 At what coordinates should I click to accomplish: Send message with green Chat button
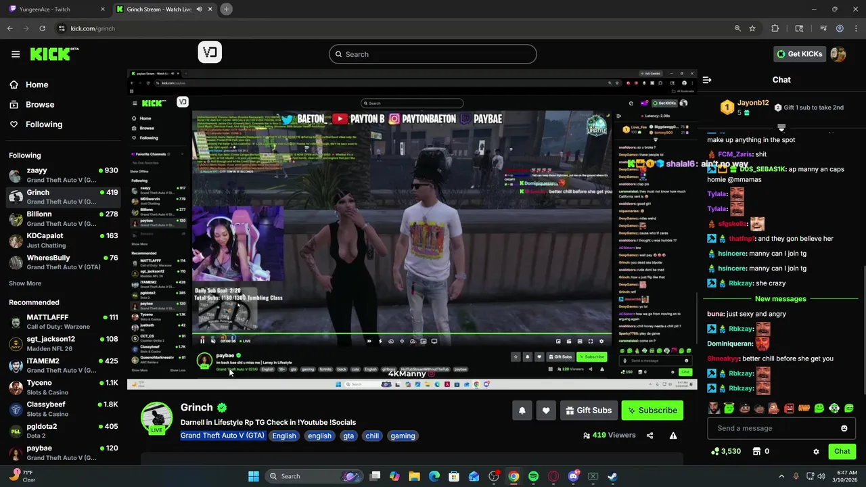pos(842,451)
